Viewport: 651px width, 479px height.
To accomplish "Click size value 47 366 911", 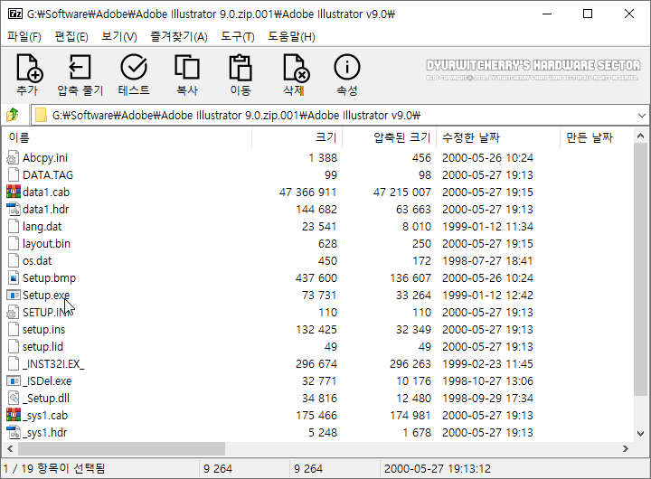I will pyautogui.click(x=307, y=192).
